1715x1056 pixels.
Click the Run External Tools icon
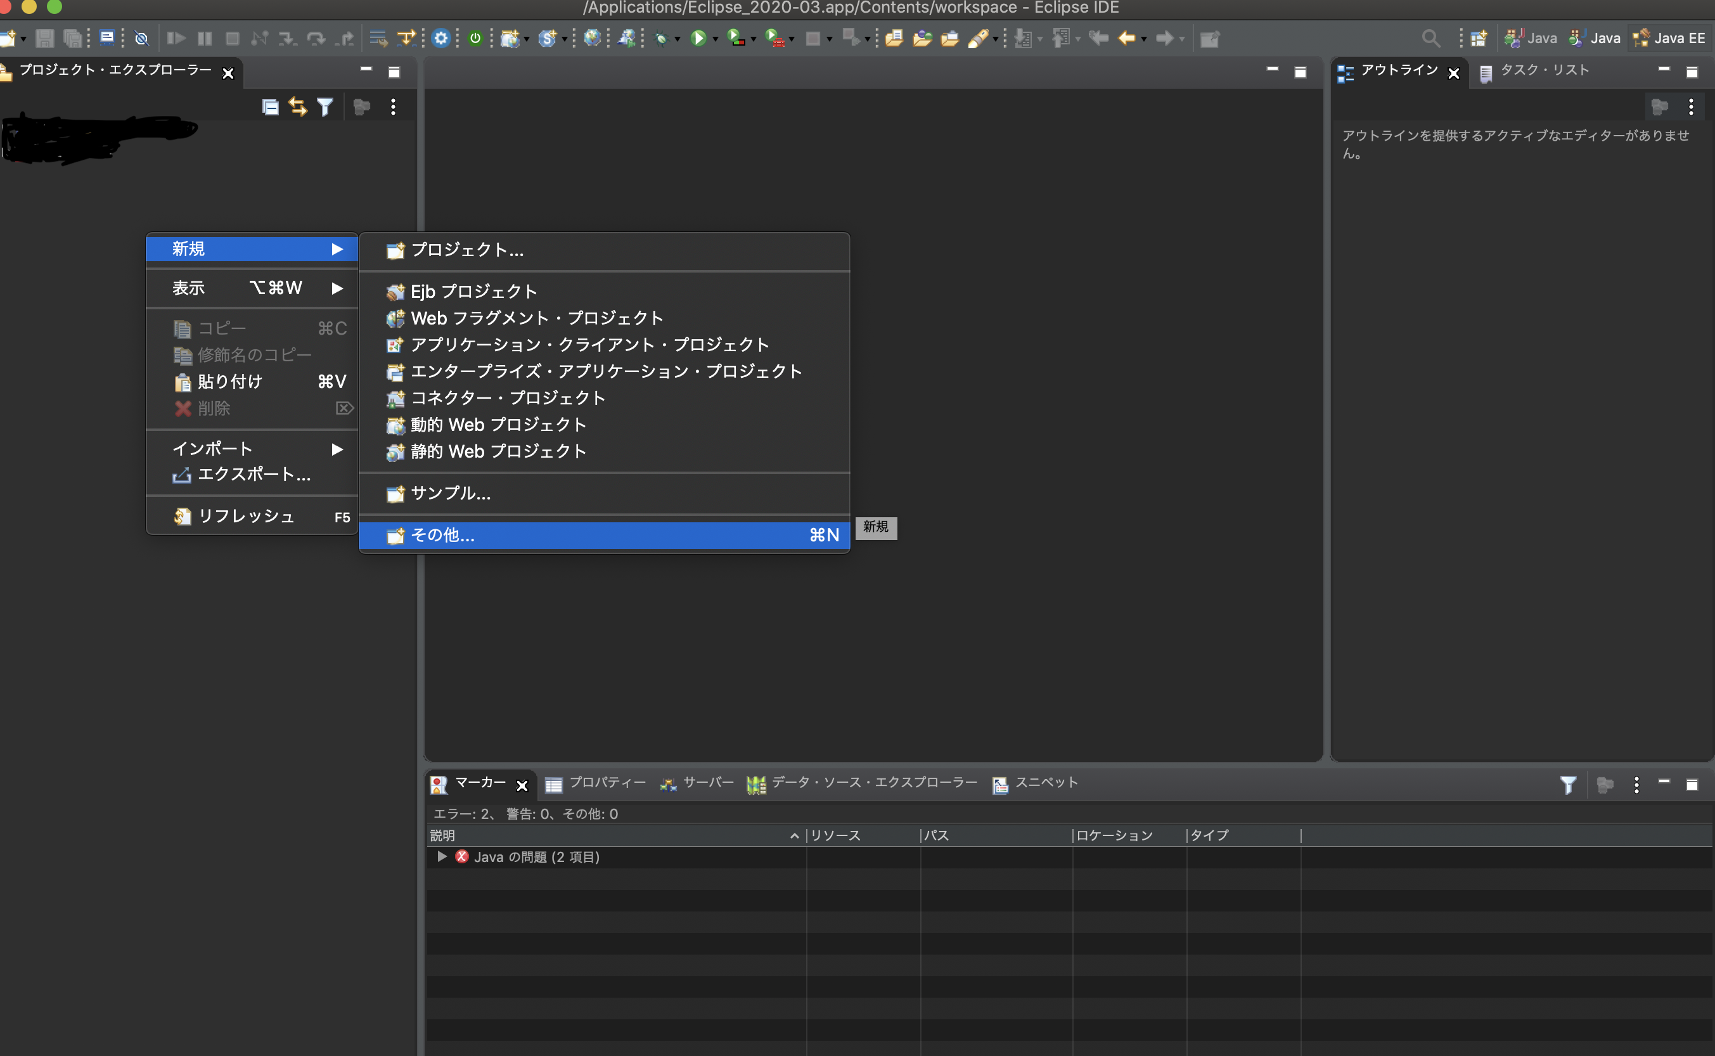(x=774, y=38)
